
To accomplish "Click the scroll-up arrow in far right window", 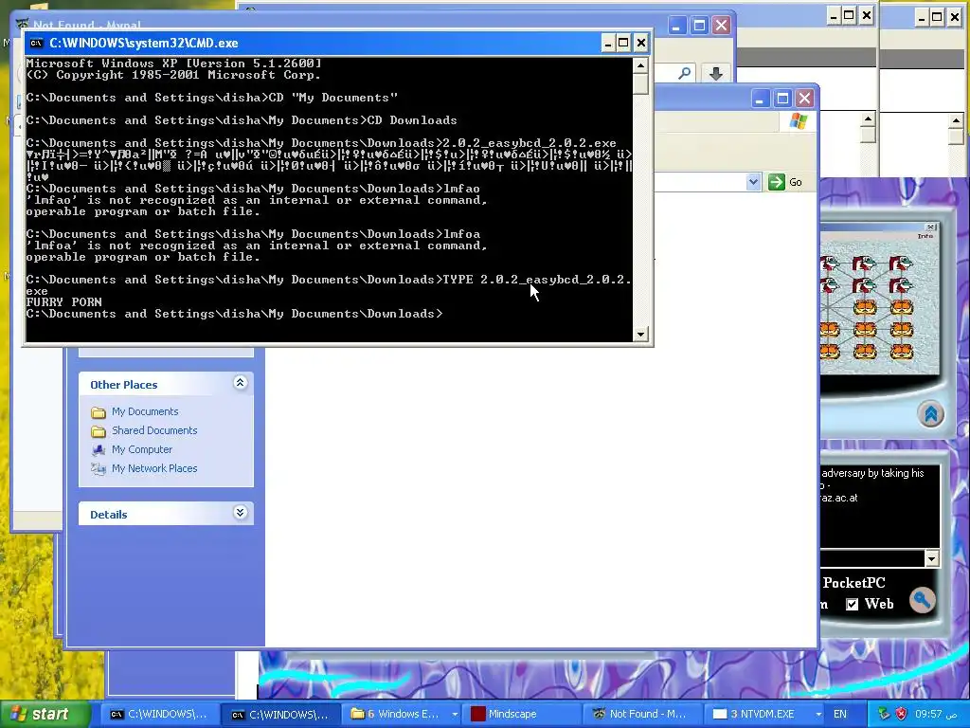I will pyautogui.click(x=957, y=120).
